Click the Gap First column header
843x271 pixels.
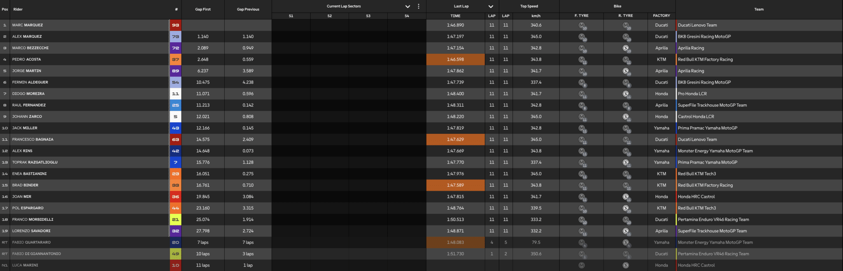[203, 9]
